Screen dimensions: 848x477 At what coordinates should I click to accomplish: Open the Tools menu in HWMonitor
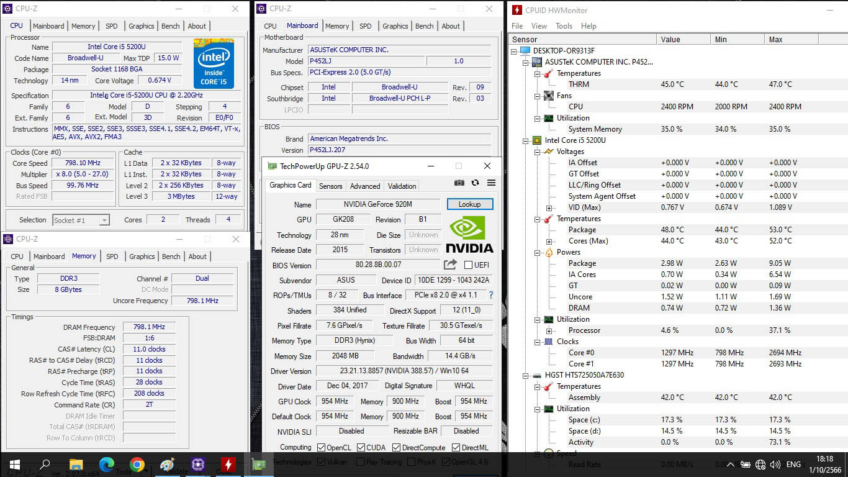tap(564, 26)
